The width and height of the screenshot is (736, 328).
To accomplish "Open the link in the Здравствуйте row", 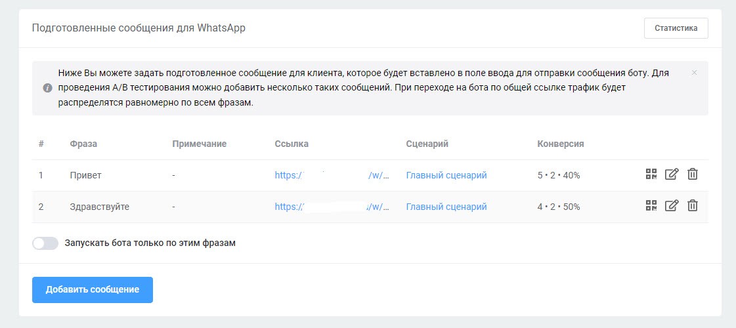I will [332, 207].
